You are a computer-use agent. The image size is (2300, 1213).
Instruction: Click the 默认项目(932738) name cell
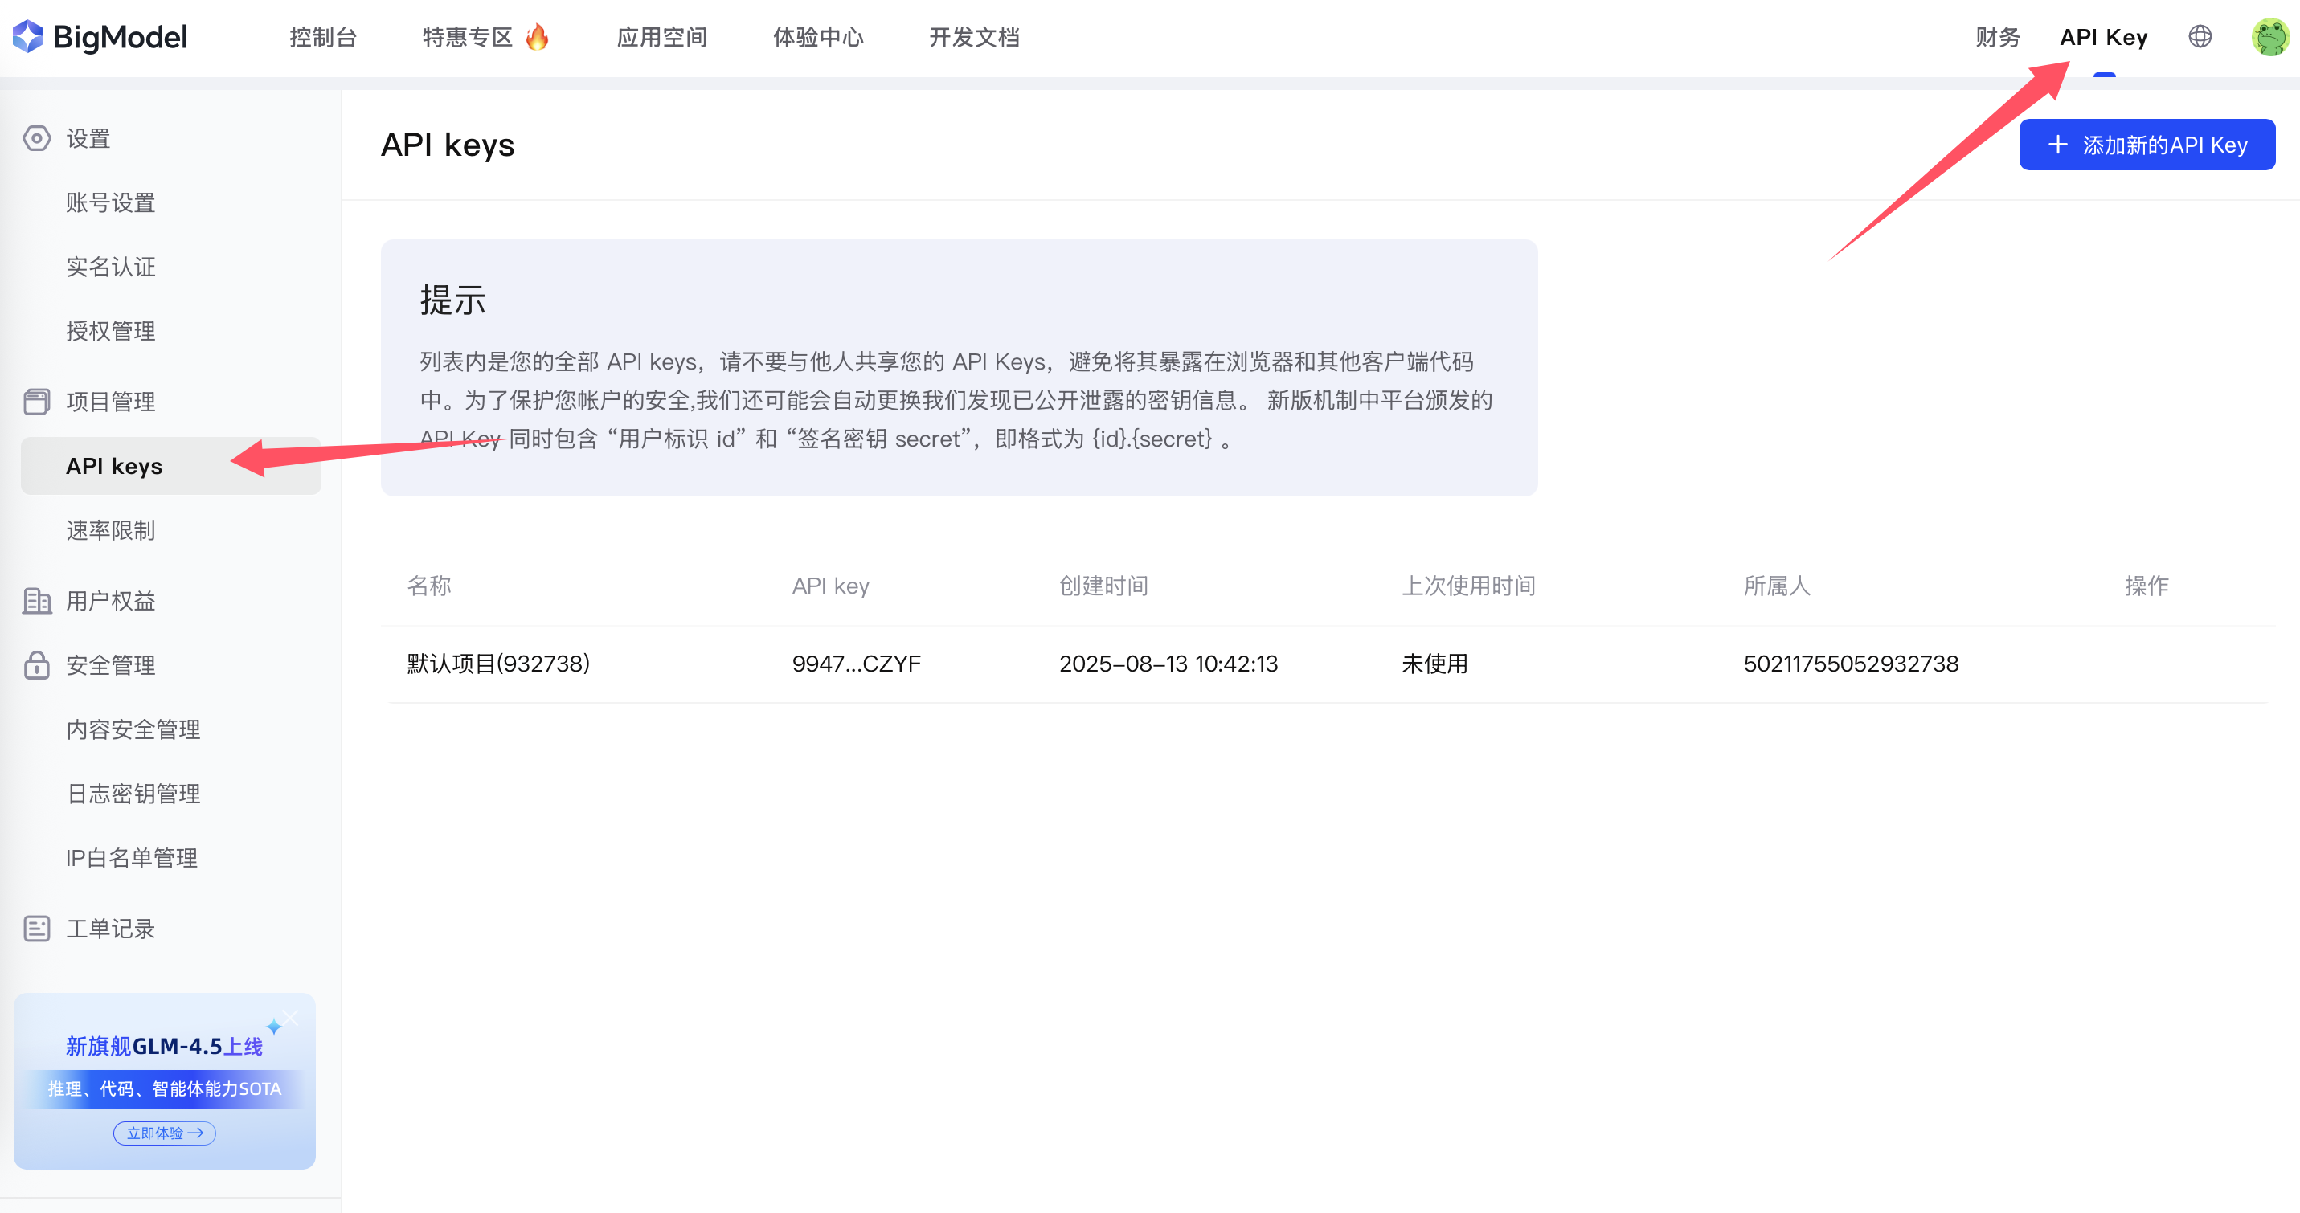click(498, 664)
